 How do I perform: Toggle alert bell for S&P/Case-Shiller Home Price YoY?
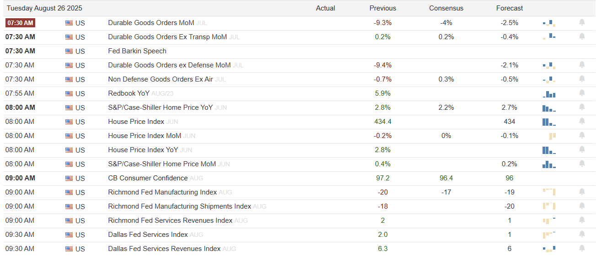582,107
